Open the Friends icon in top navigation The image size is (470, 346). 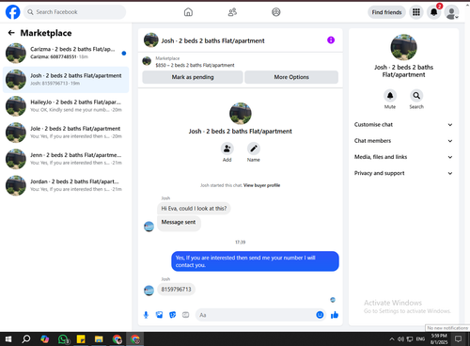(232, 12)
